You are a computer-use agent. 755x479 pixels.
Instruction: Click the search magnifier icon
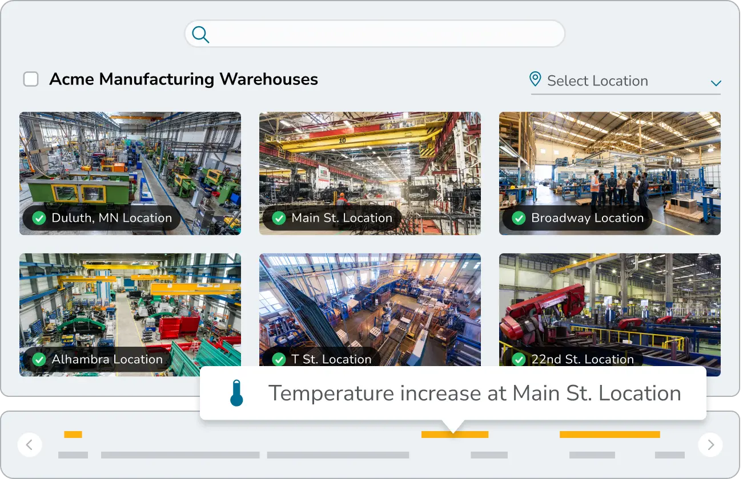pos(200,34)
